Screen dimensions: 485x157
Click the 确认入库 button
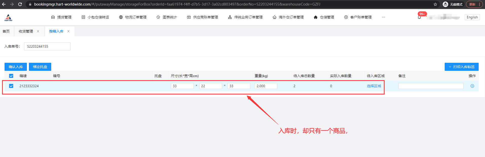tap(16, 67)
